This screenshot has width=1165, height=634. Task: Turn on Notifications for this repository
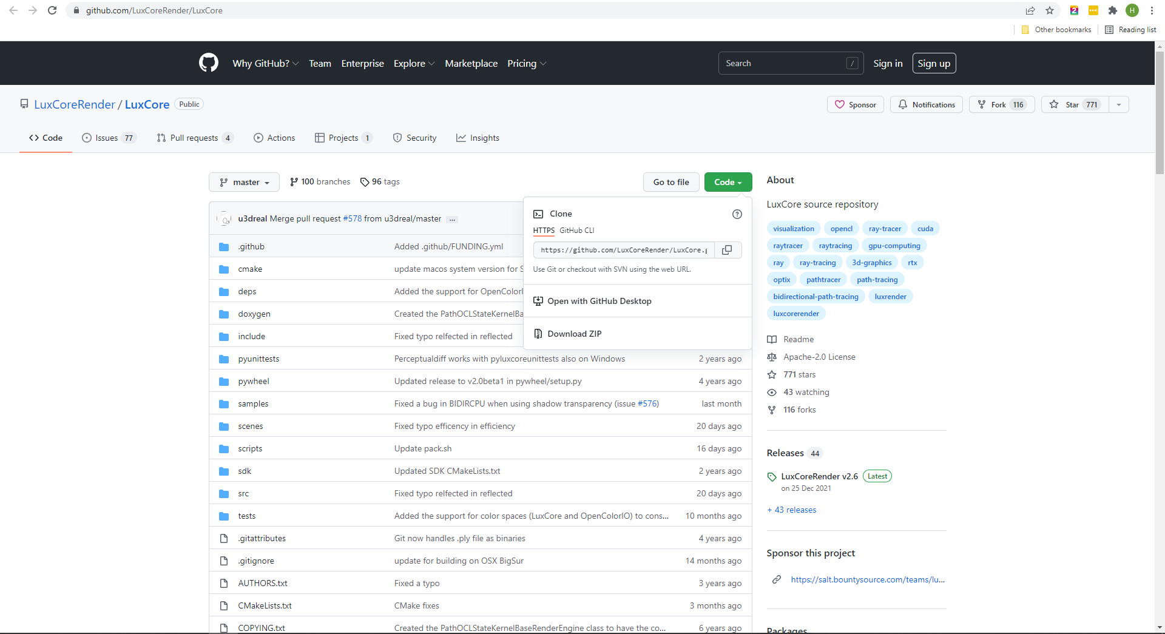point(926,104)
